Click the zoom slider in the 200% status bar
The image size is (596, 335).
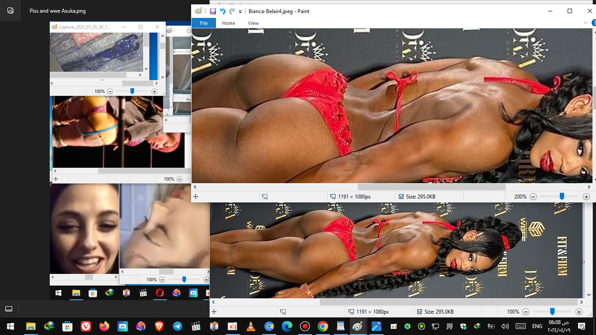562,197
